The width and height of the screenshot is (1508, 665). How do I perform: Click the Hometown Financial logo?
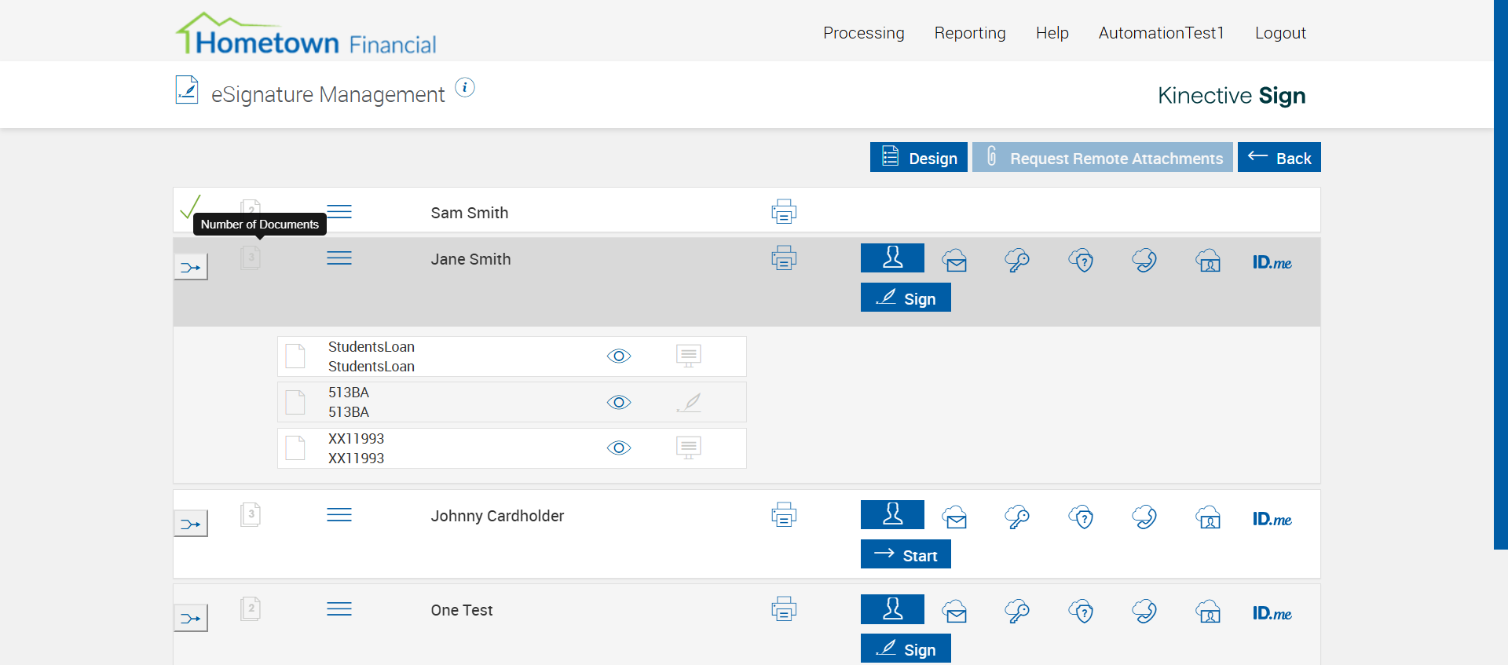(x=306, y=35)
